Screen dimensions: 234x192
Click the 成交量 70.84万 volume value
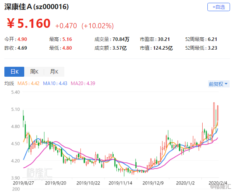[121, 39]
